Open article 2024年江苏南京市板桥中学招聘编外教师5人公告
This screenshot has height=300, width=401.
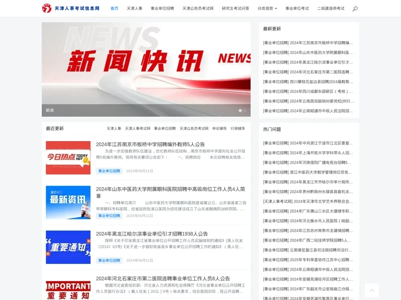point(150,144)
